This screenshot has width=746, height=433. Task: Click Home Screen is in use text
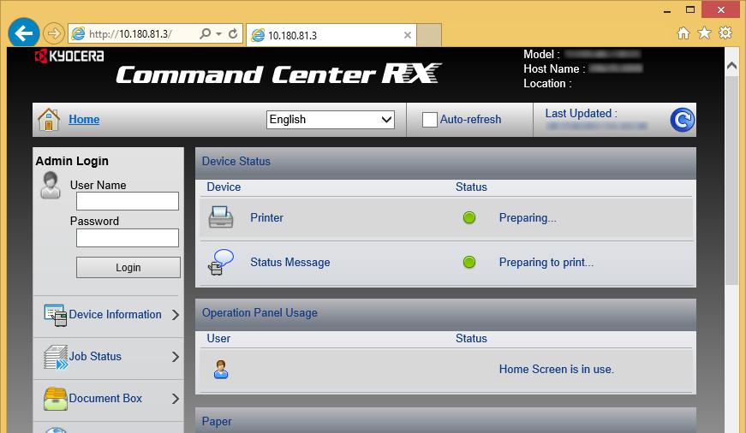pos(556,370)
